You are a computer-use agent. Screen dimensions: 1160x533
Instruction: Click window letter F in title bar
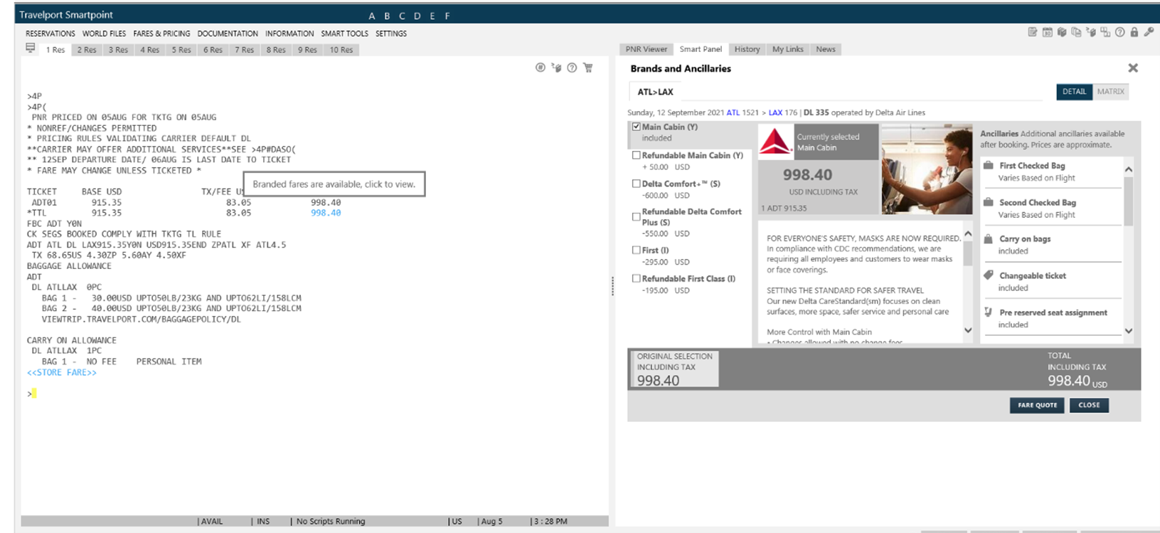pos(447,16)
